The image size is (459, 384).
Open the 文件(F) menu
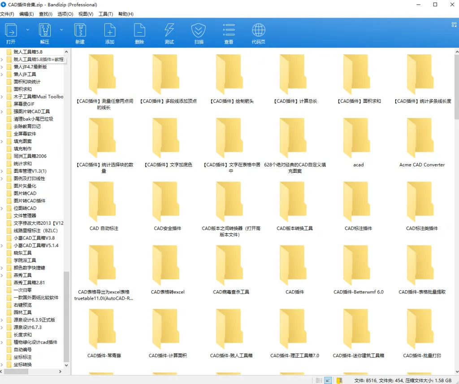coord(7,14)
